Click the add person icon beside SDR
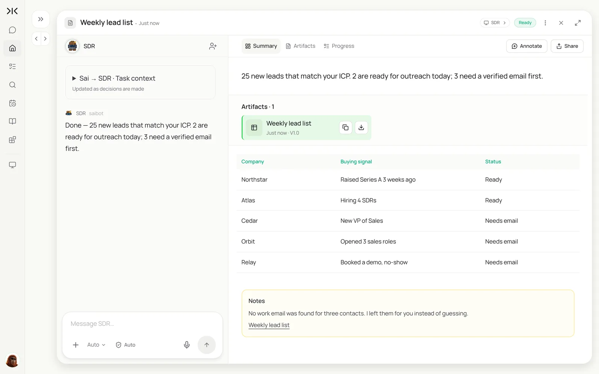Screen dimensions: 599x374 point(213,46)
